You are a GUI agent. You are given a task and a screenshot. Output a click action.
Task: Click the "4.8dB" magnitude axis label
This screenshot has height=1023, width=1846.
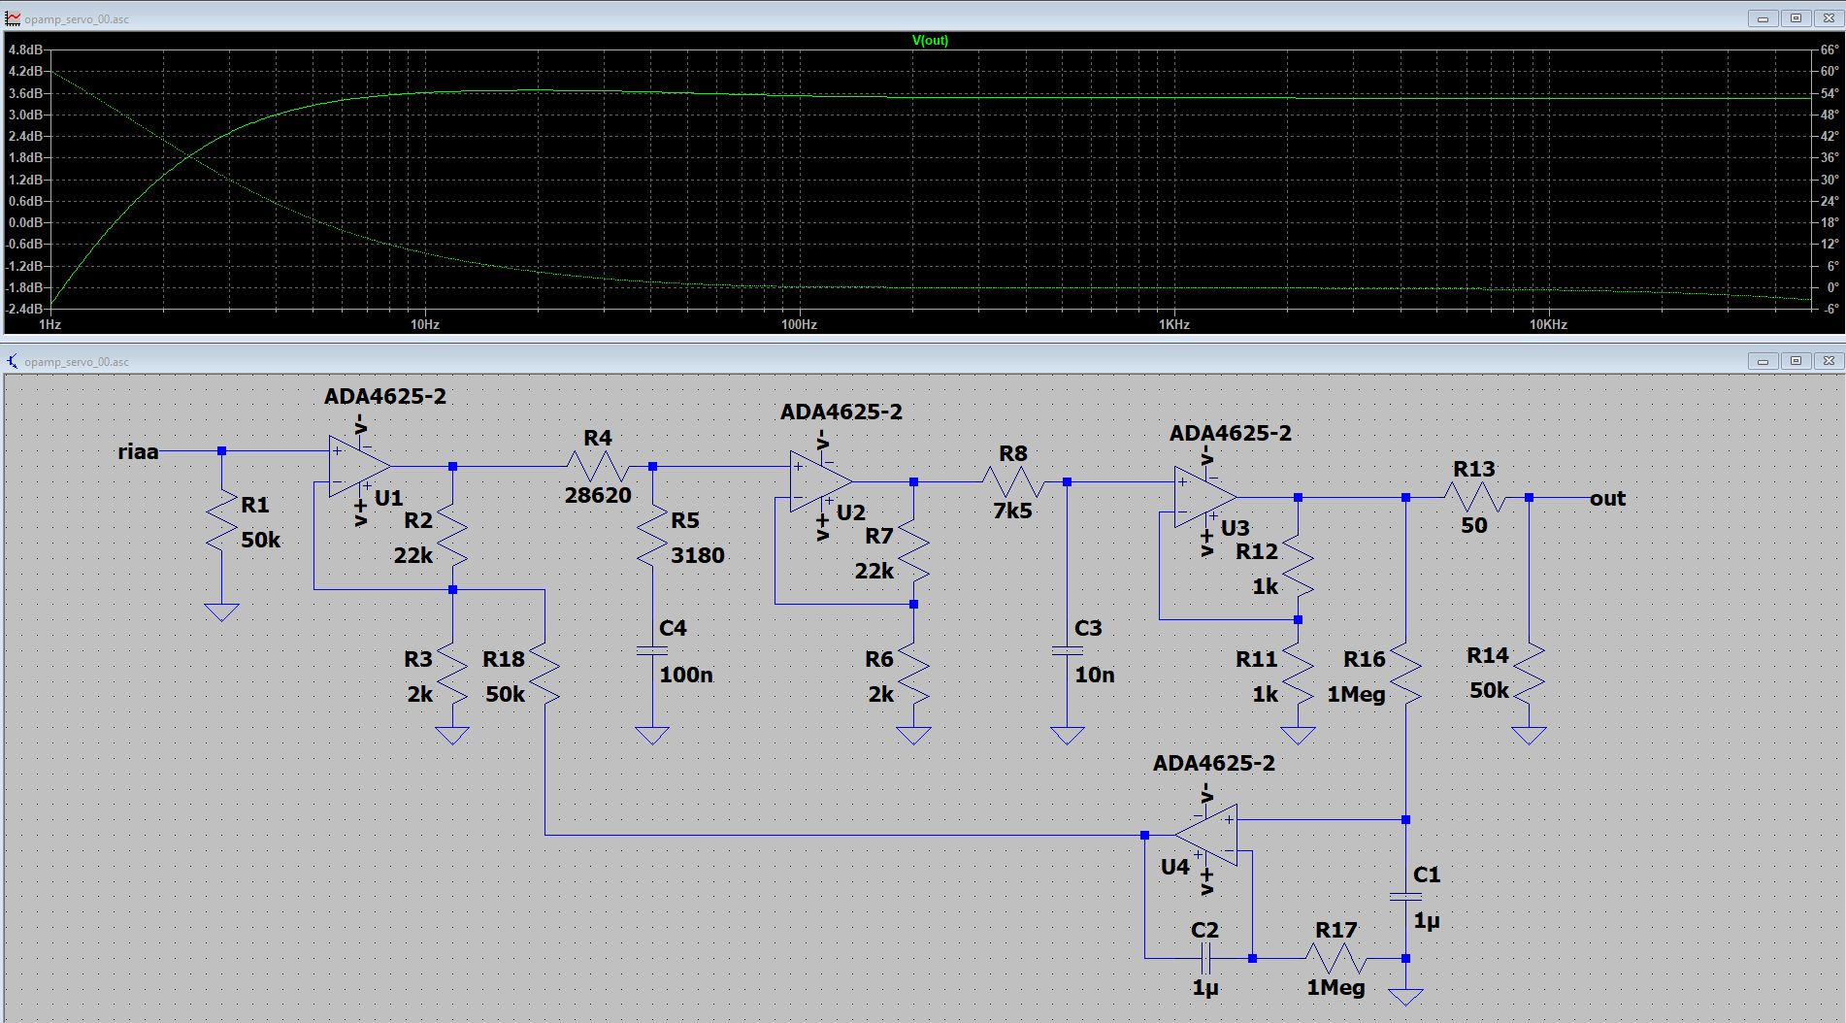(x=25, y=49)
